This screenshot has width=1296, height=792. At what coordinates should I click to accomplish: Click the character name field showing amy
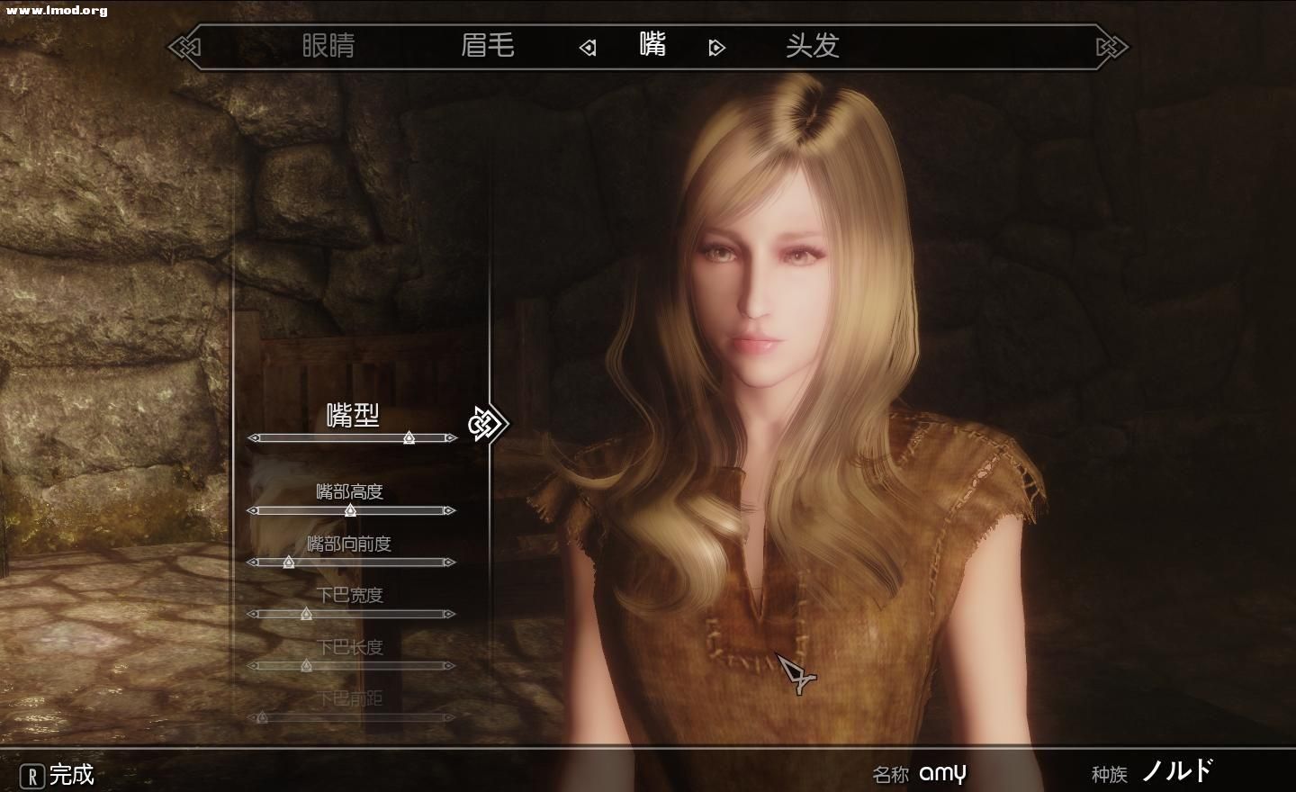click(942, 772)
